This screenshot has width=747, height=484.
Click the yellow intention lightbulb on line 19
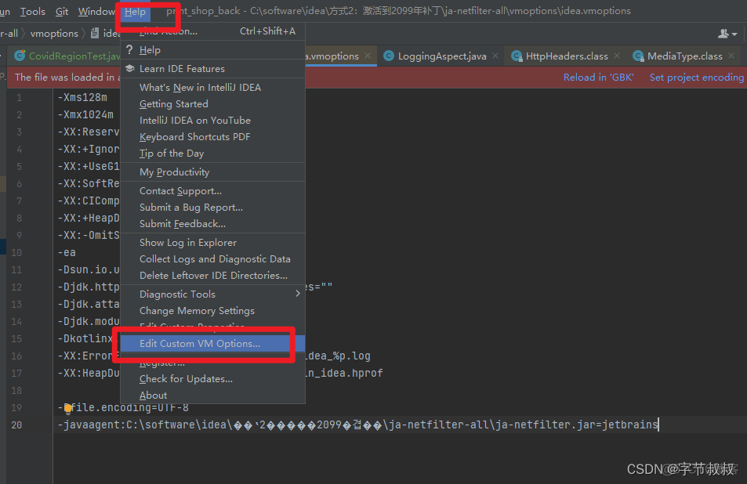pos(68,408)
